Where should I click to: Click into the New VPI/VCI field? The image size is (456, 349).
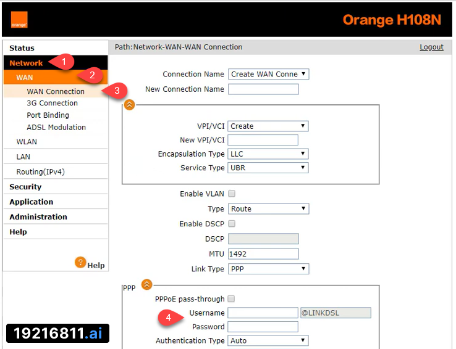point(263,140)
